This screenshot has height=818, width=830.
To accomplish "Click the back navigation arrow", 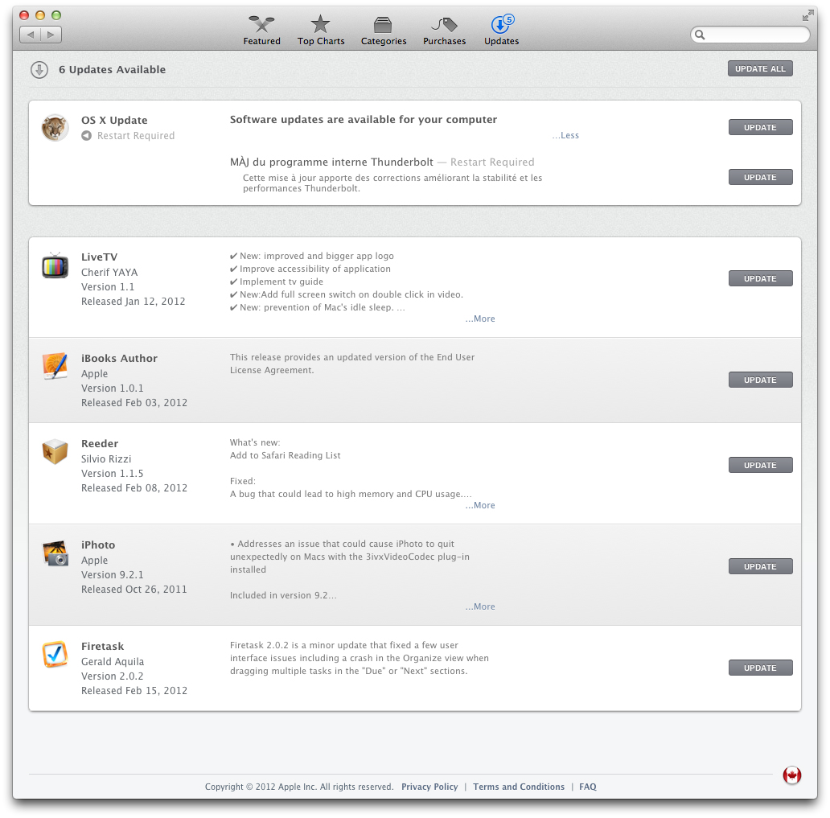I will [x=31, y=35].
